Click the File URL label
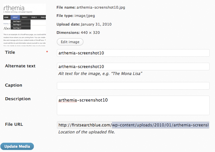The width and height of the screenshot is (215, 152). tap(14, 125)
